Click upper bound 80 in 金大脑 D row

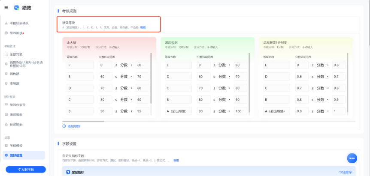pyautogui.click(x=142, y=88)
